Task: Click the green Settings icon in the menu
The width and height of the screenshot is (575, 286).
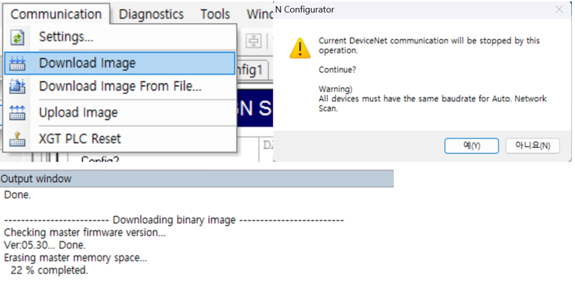Action: [17, 37]
